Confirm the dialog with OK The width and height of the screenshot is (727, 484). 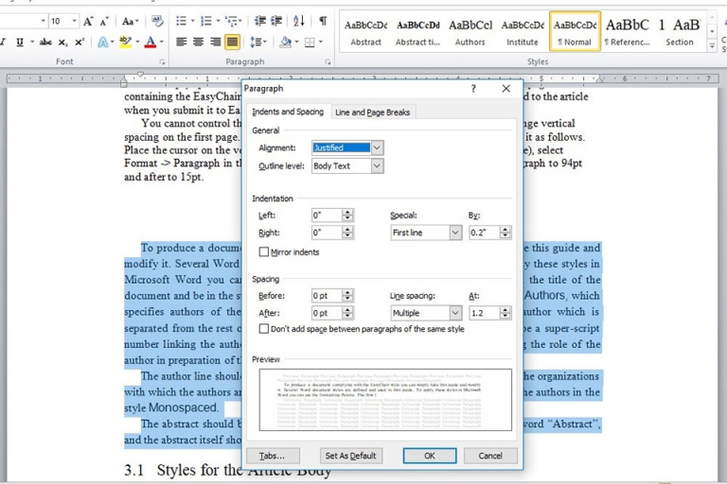point(430,456)
